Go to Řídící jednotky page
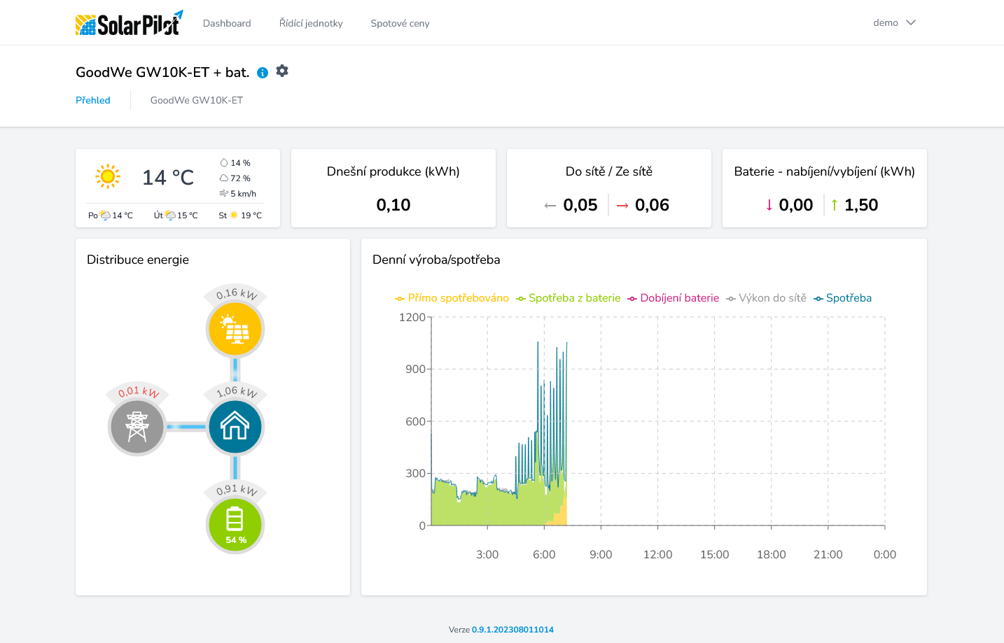 click(311, 24)
